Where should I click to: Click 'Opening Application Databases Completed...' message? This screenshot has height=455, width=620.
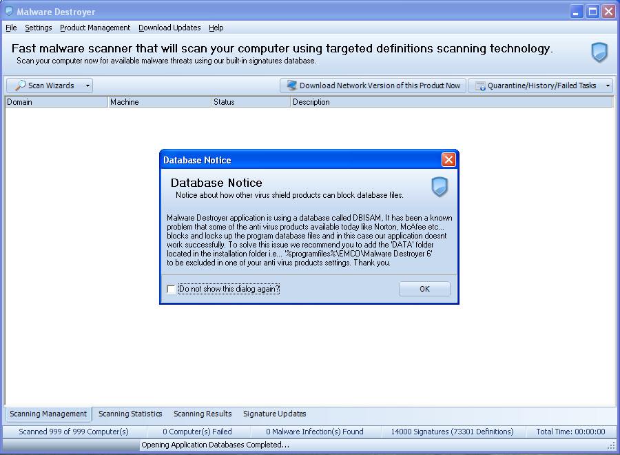[x=216, y=445]
